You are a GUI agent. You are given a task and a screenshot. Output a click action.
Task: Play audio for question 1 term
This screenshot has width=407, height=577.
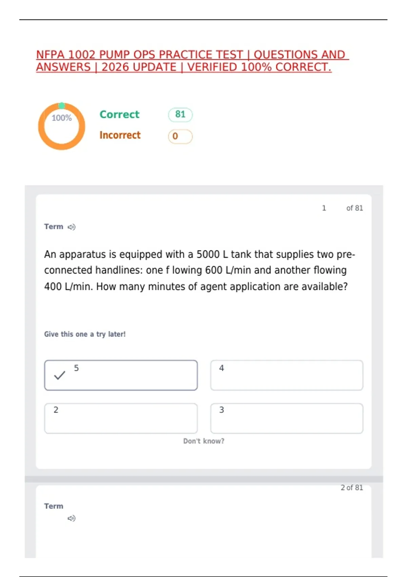click(x=71, y=227)
